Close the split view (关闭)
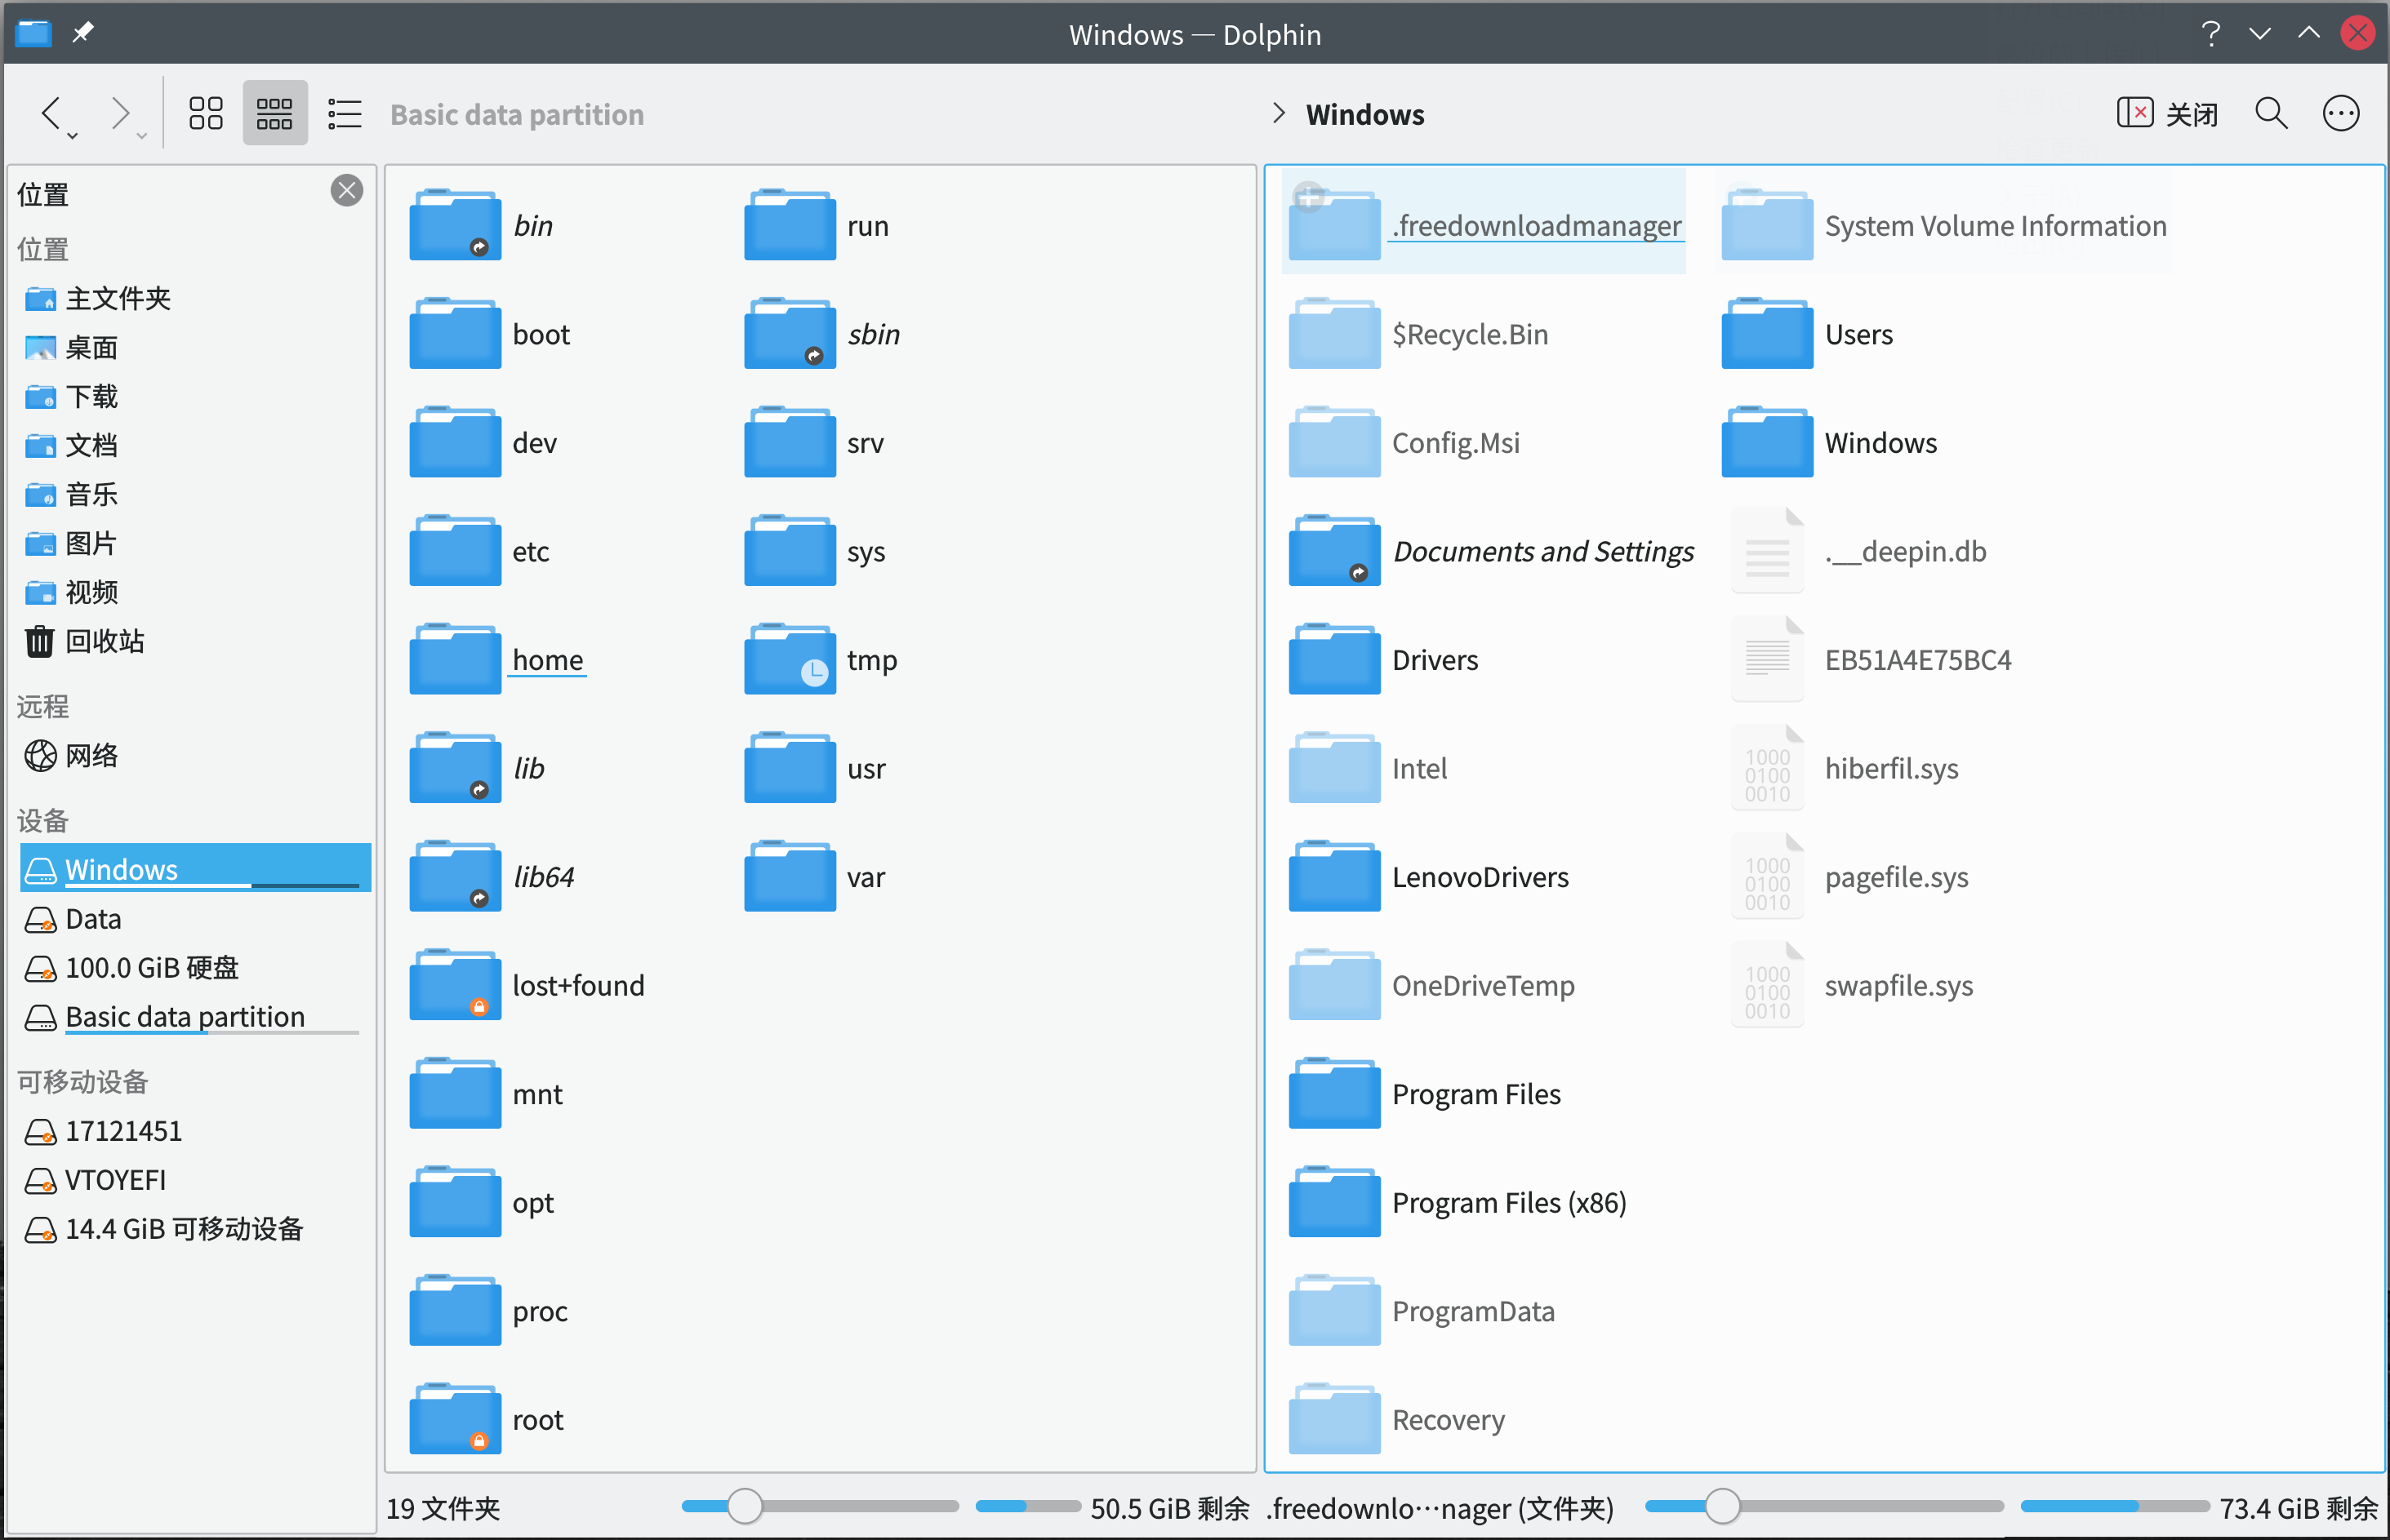Image resolution: width=2390 pixels, height=1540 pixels. pyautogui.click(x=2166, y=113)
